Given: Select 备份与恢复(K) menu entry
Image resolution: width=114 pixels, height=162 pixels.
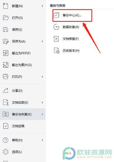Looking at the screenshot, I should (23, 114).
